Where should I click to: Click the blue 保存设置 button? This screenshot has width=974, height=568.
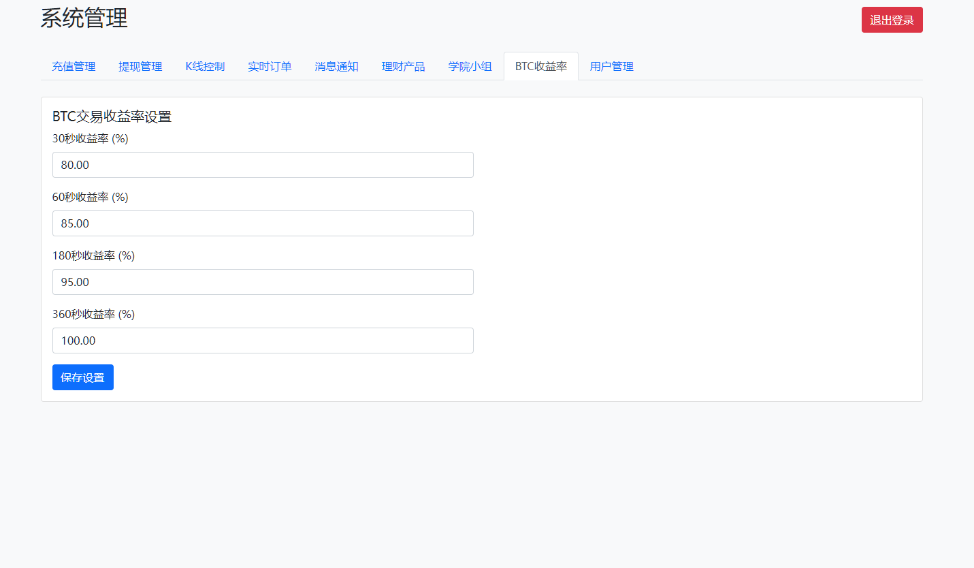coord(83,377)
